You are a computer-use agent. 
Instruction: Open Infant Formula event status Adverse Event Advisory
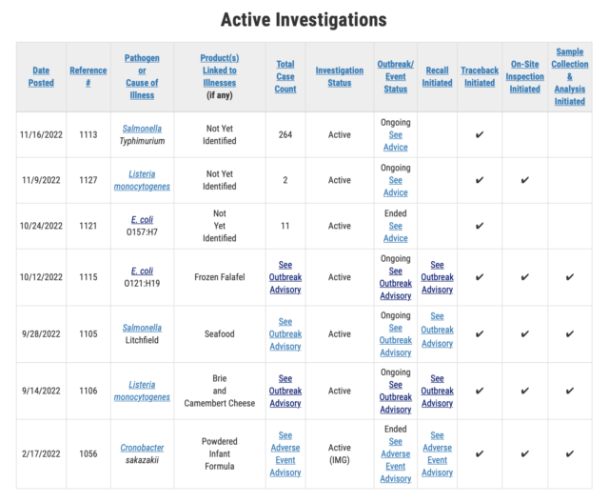tap(396, 460)
